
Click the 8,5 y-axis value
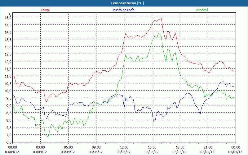[x=9, y=113]
